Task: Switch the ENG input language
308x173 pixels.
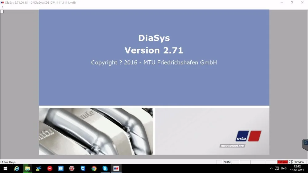Action: pyautogui.click(x=283, y=168)
